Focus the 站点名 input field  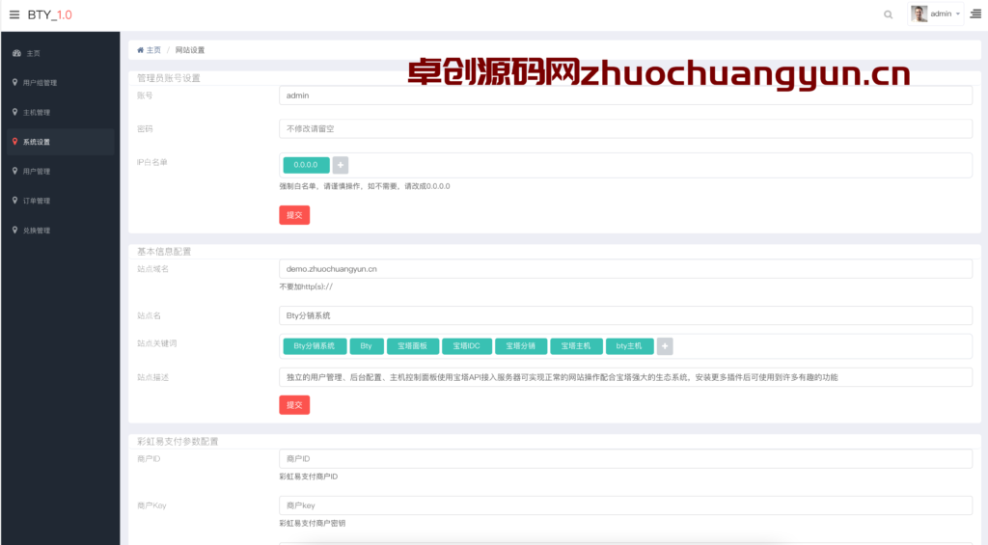click(x=625, y=315)
